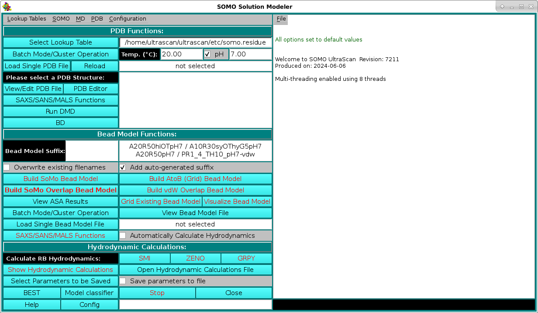Launch the PDB Editor
The image size is (538, 313).
pyautogui.click(x=90, y=89)
